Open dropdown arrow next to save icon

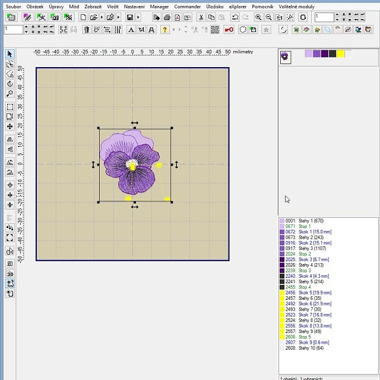point(138,18)
